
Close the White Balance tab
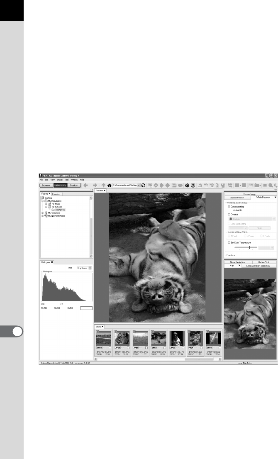[x=275, y=198]
